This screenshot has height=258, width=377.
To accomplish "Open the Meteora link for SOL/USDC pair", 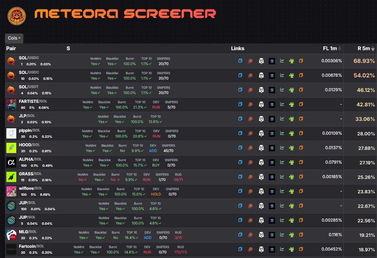I will pos(251,61).
